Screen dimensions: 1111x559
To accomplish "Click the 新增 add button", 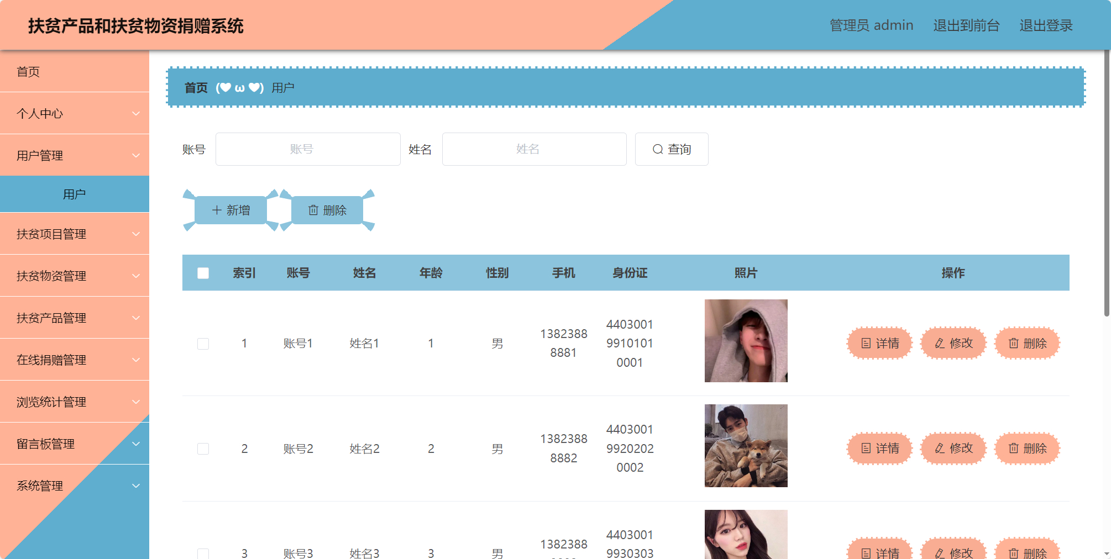I will 231,210.
